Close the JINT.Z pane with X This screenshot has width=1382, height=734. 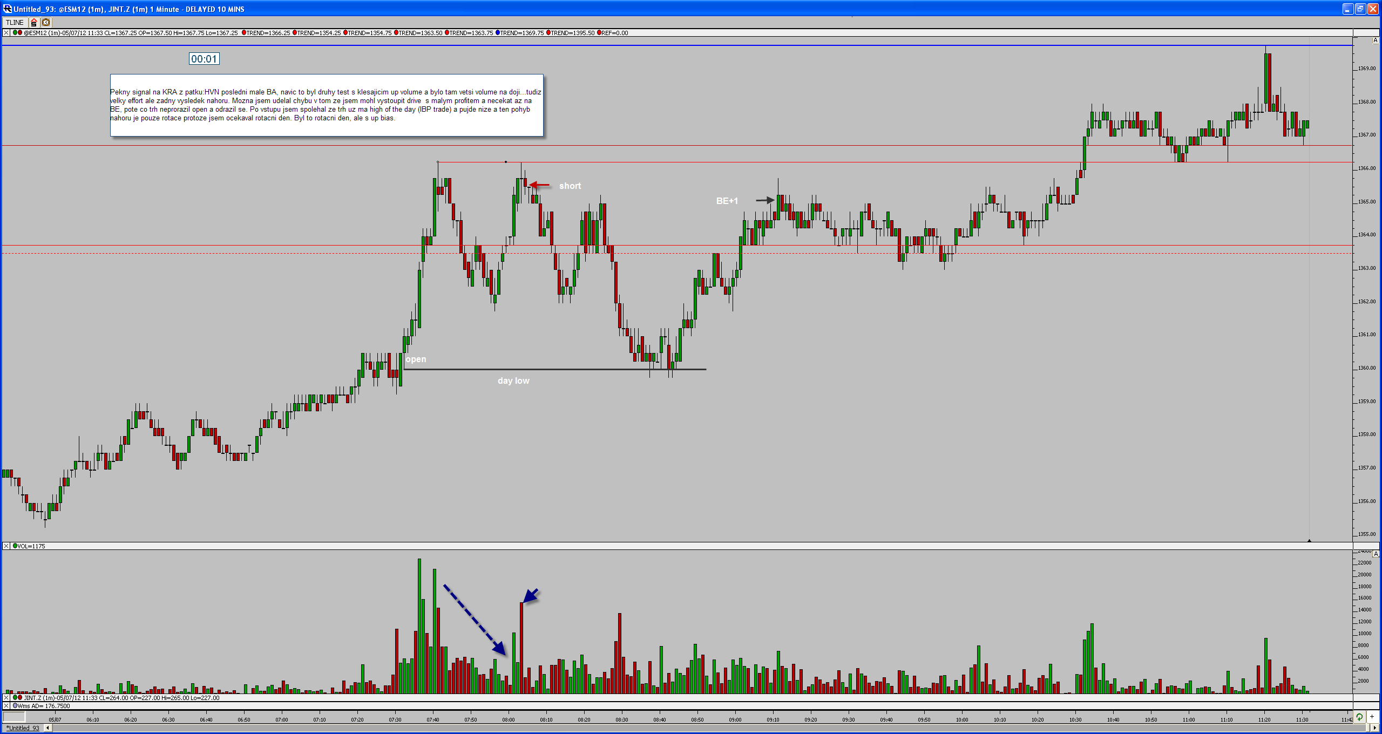tap(6, 698)
